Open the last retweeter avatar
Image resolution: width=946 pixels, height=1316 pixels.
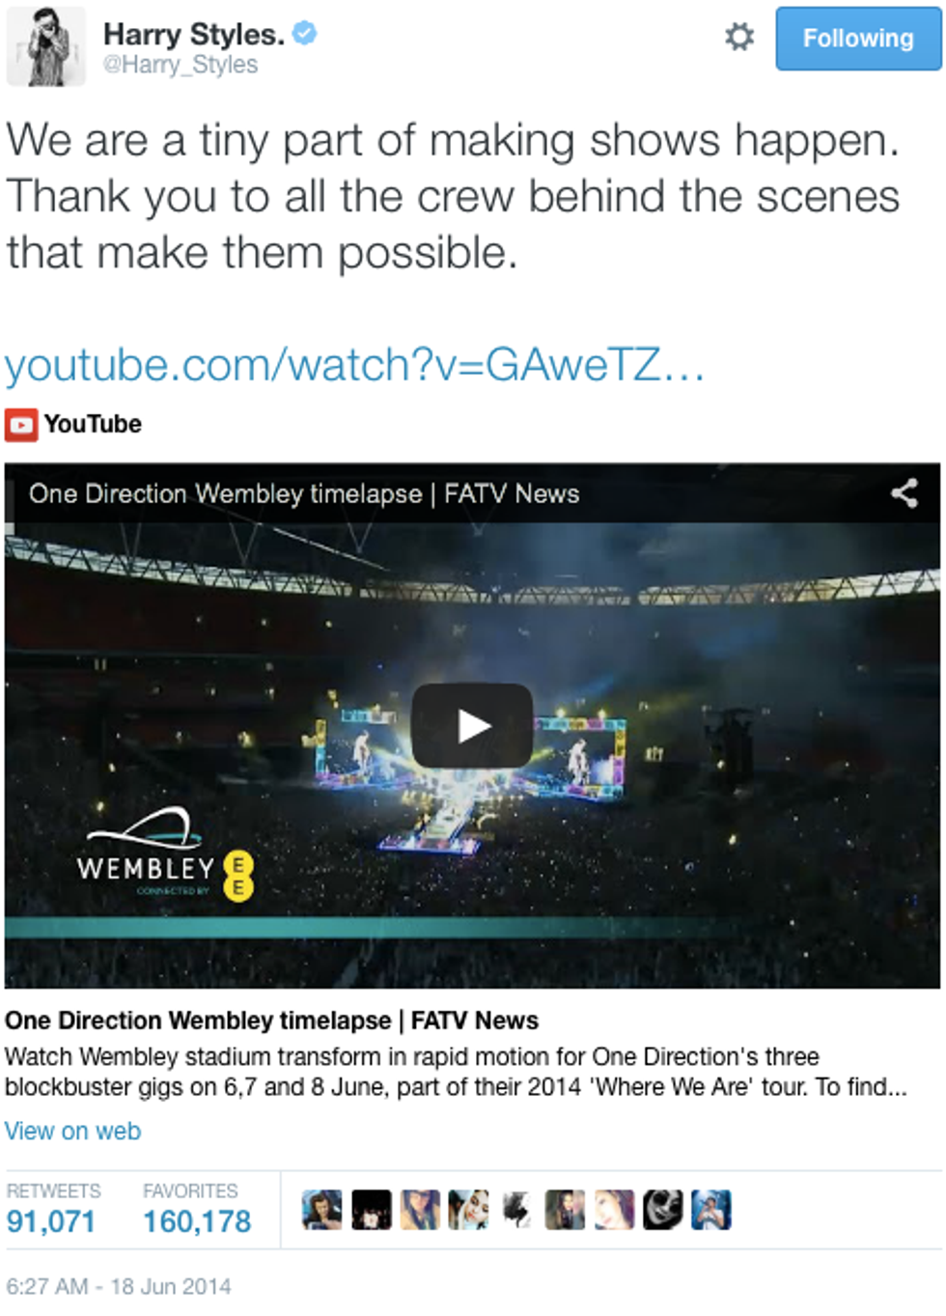point(711,1210)
